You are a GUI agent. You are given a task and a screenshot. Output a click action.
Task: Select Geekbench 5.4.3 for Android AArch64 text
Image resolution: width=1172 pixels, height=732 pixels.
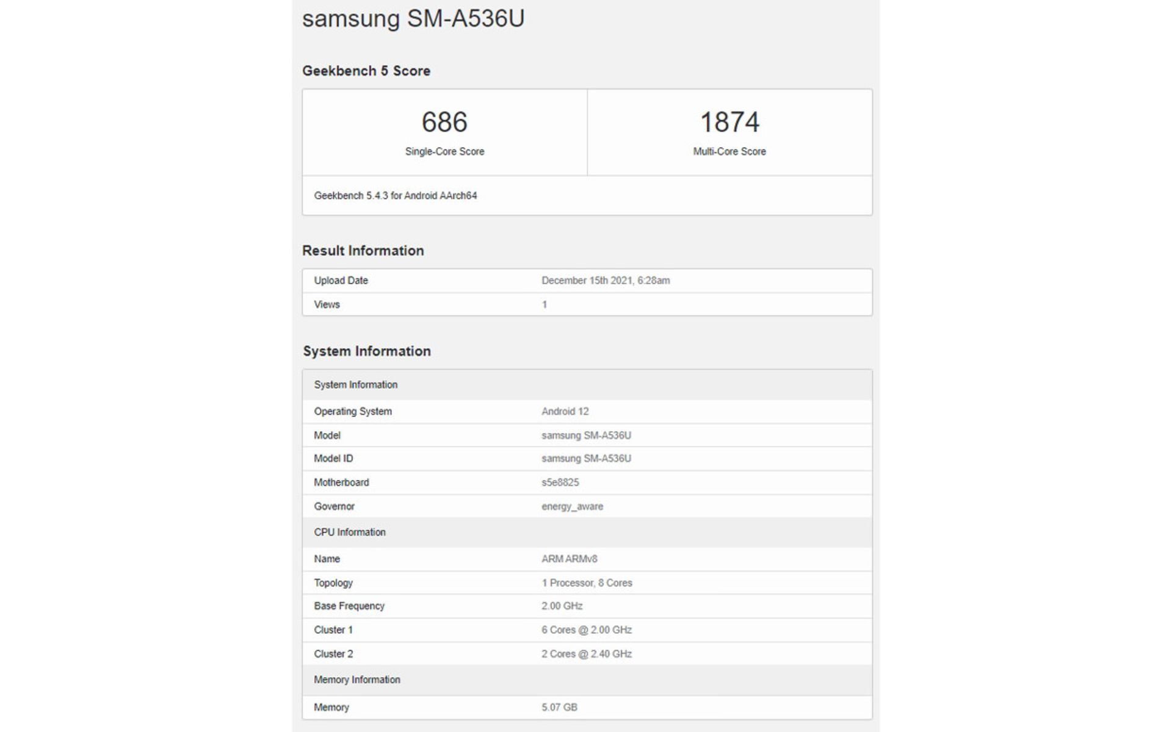click(396, 196)
